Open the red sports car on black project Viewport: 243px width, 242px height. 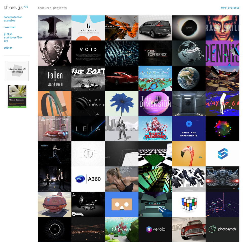pyautogui.click(x=122, y=78)
